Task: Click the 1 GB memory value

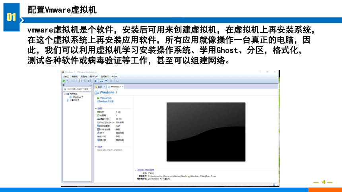Action: pyautogui.click(x=118, y=112)
